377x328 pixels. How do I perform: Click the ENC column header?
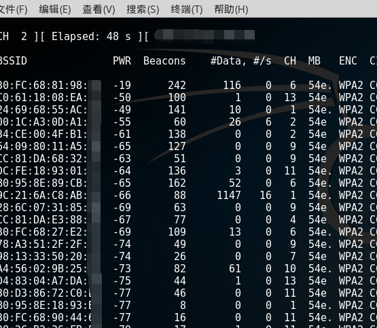click(x=348, y=61)
